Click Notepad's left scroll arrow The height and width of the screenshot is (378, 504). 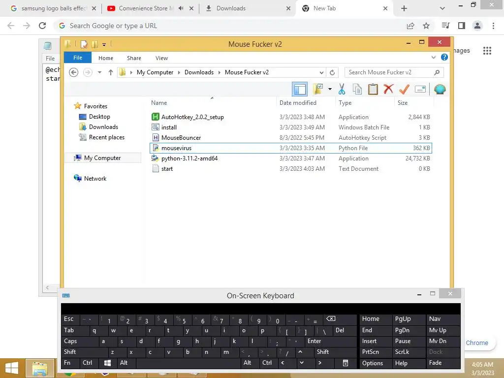pyautogui.click(x=47, y=287)
